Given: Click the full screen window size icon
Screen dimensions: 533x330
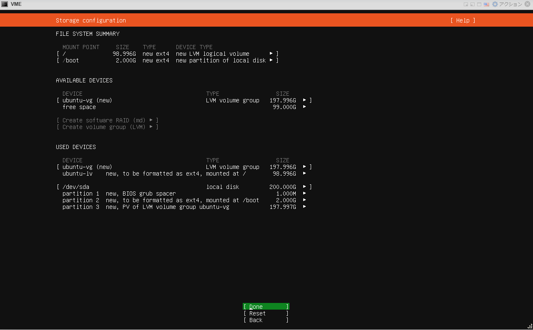Looking at the screenshot, I should (x=479, y=4).
